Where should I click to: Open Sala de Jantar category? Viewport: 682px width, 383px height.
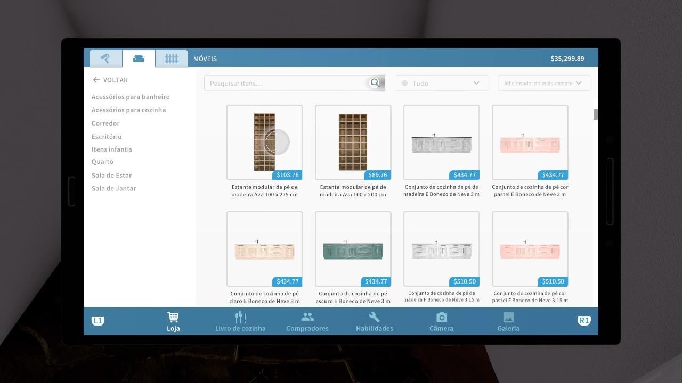(x=113, y=188)
